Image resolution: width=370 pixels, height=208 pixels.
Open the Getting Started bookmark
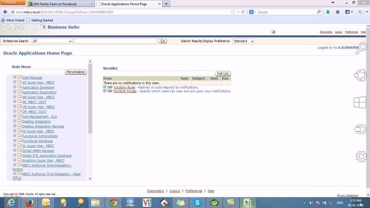[x=40, y=20]
